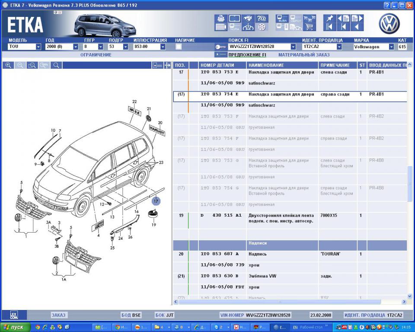
Task: Click callout number 19 in illustration
Action: pos(154,225)
